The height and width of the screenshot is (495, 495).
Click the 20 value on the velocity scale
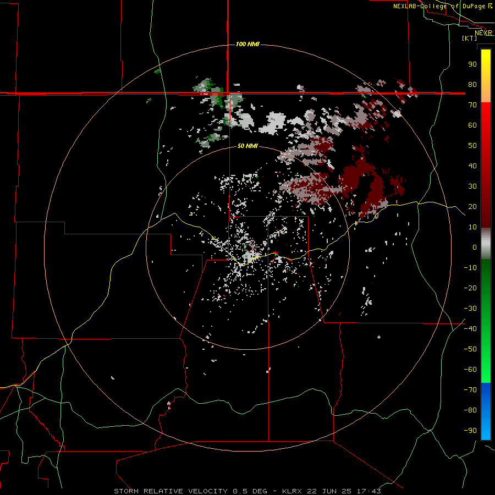(472, 206)
